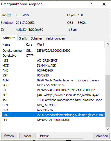
Task: Click the attribute list scrollbar thumb
Action: coord(108,101)
